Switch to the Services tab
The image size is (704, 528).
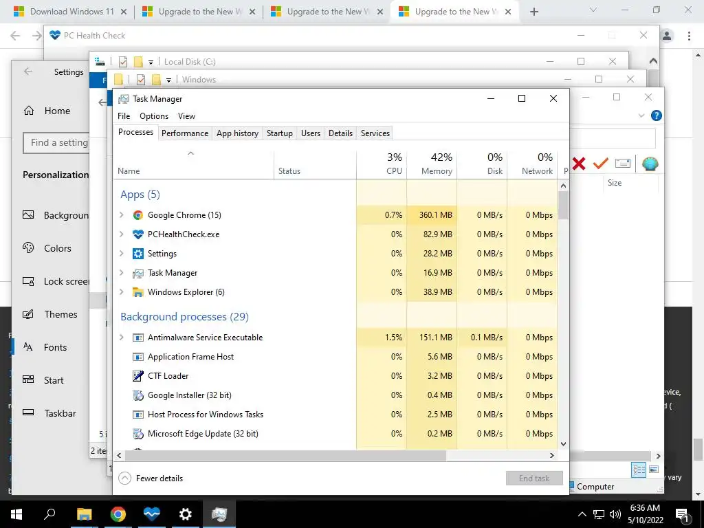coord(375,133)
